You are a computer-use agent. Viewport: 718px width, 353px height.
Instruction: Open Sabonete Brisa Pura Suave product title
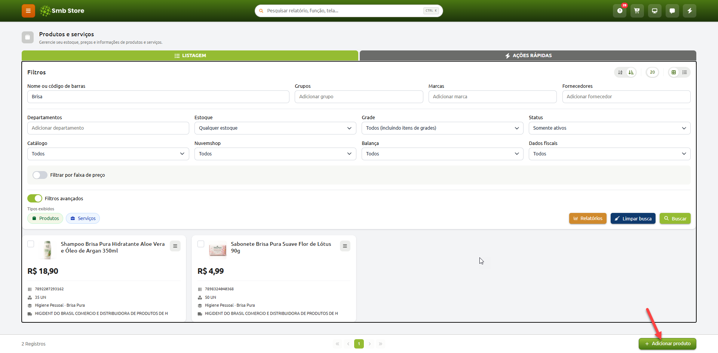pyautogui.click(x=281, y=247)
